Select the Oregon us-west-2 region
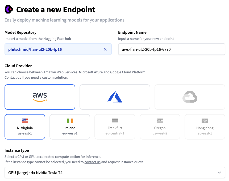Viewport: 229px width, 181px height. 160,127
